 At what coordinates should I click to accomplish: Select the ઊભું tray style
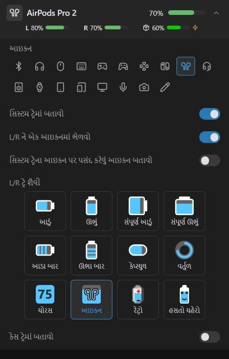pos(92,211)
